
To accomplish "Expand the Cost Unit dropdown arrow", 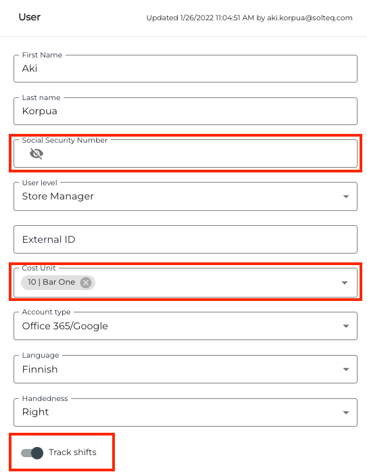I will [x=345, y=283].
